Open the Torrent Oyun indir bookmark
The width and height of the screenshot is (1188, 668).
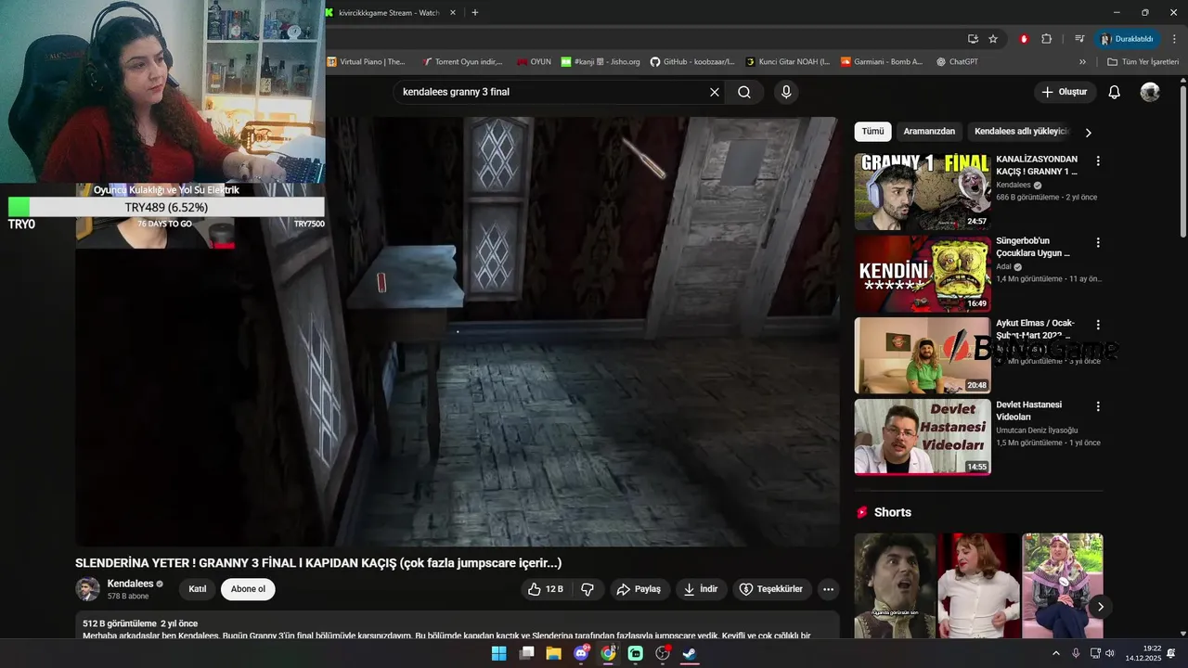[461, 62]
